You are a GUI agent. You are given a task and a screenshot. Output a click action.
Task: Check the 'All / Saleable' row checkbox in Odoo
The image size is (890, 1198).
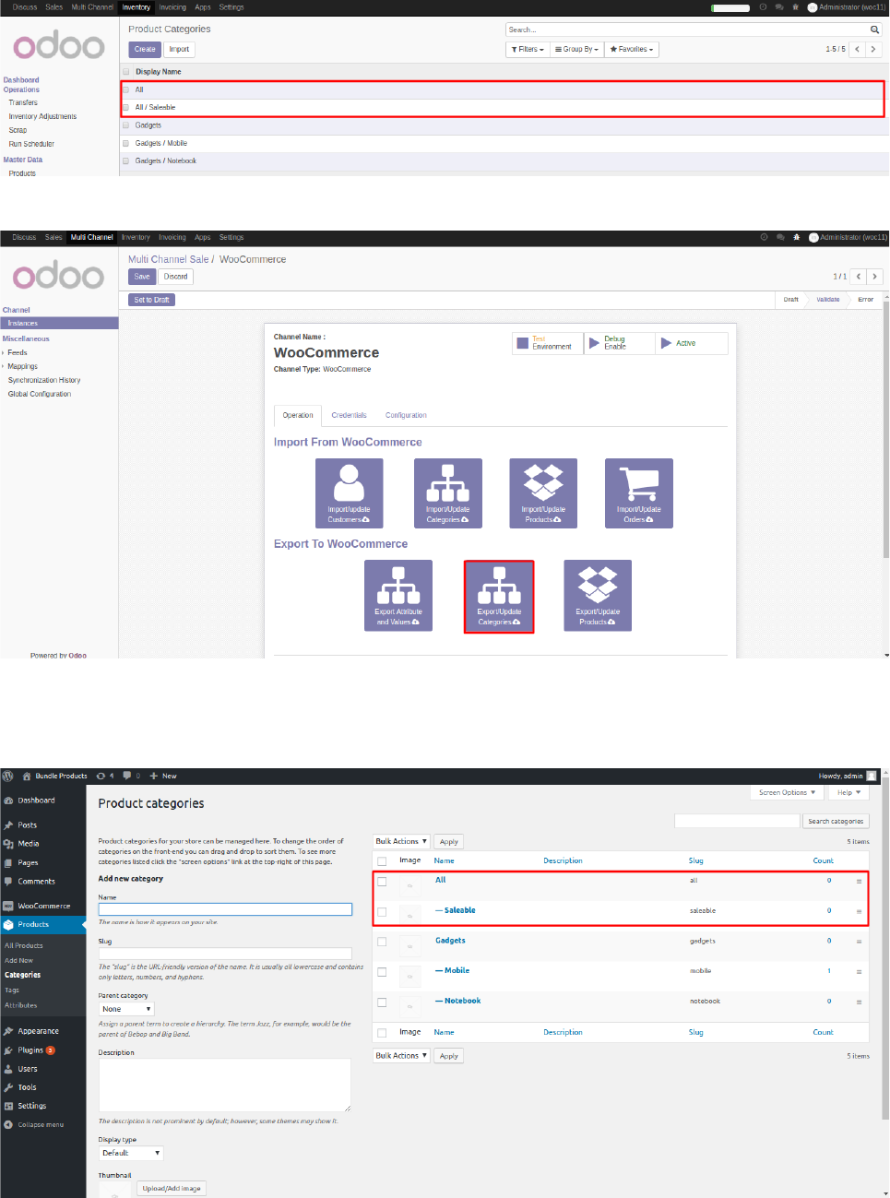[126, 107]
